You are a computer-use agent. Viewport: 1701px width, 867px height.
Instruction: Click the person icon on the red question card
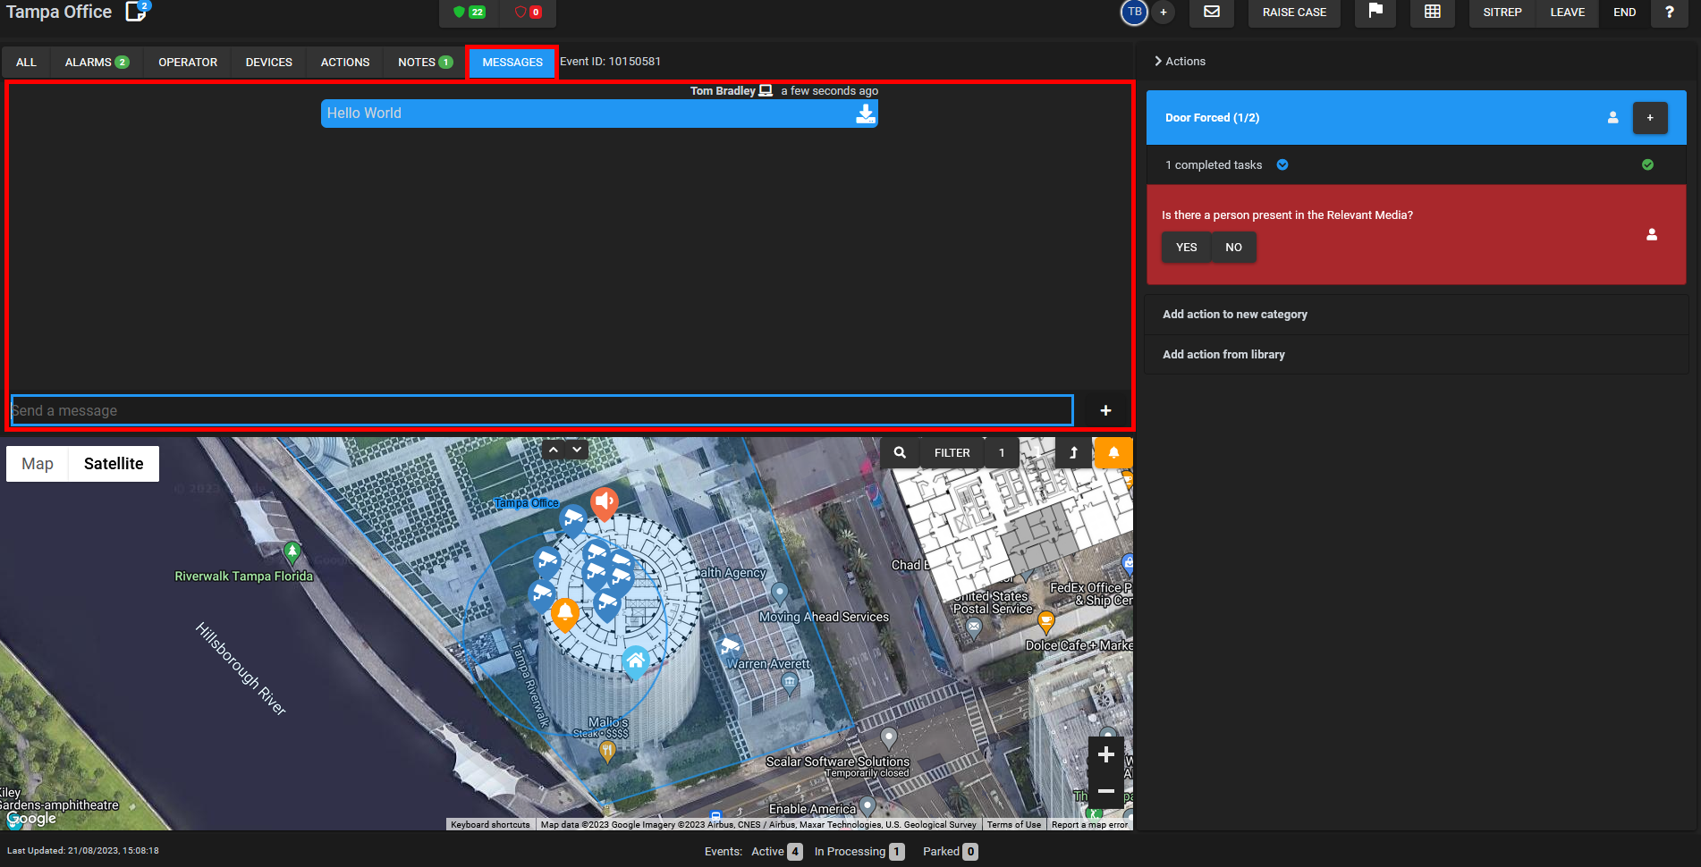tap(1652, 234)
